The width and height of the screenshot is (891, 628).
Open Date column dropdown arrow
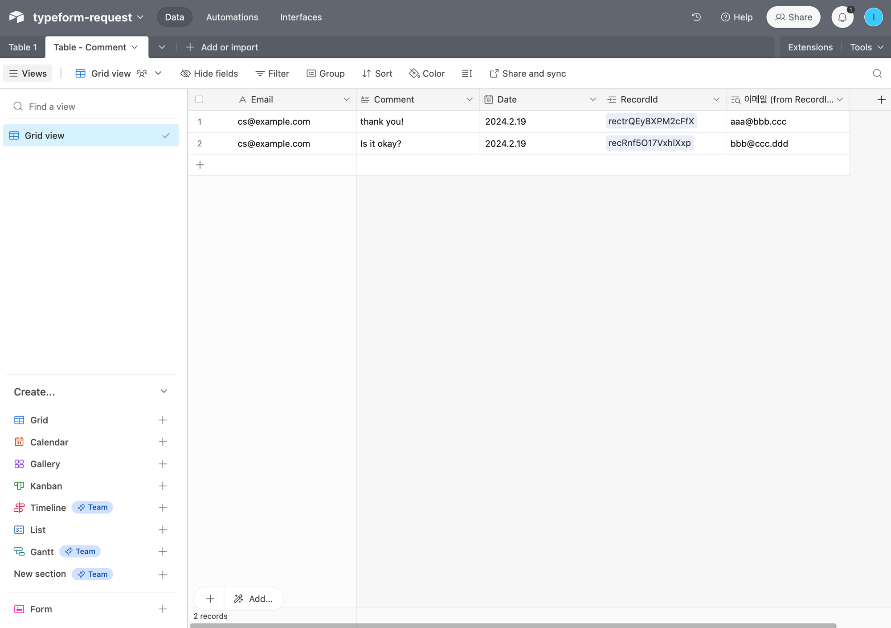tap(593, 99)
